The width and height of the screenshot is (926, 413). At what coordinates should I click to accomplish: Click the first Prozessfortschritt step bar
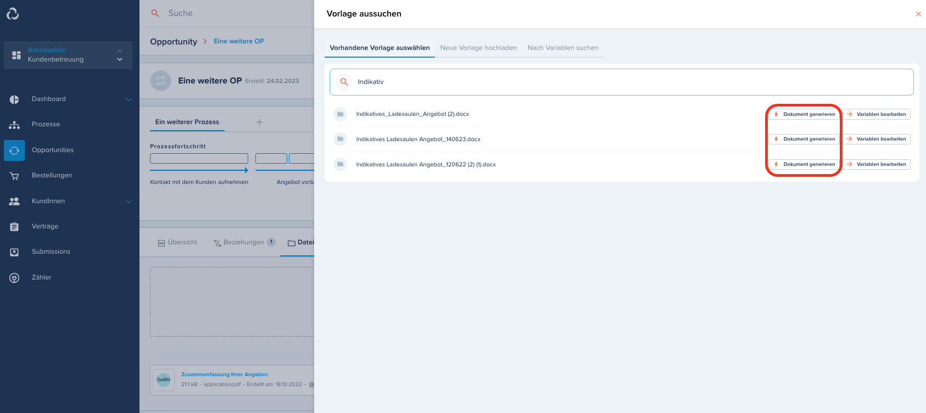[x=199, y=159]
